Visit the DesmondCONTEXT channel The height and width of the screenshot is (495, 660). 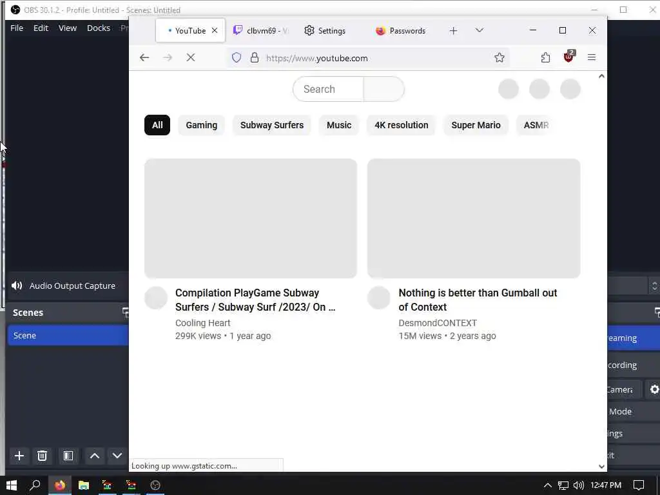438,323
